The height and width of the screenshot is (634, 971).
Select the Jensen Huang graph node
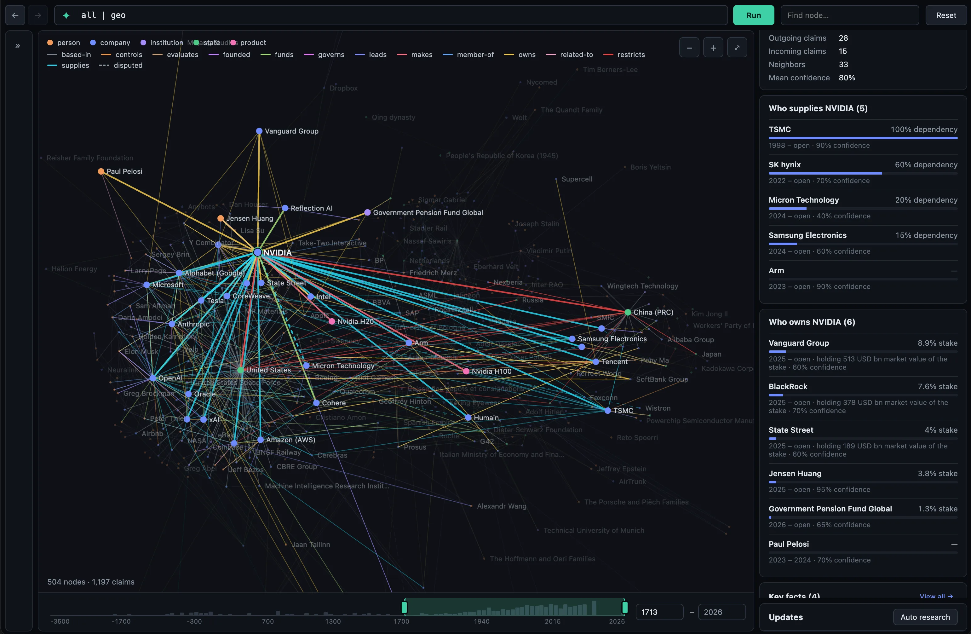pyautogui.click(x=221, y=218)
